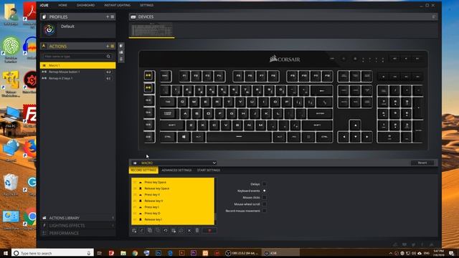Open the Devices panel options menu icon
This screenshot has width=459, height=258.
coord(434,17)
